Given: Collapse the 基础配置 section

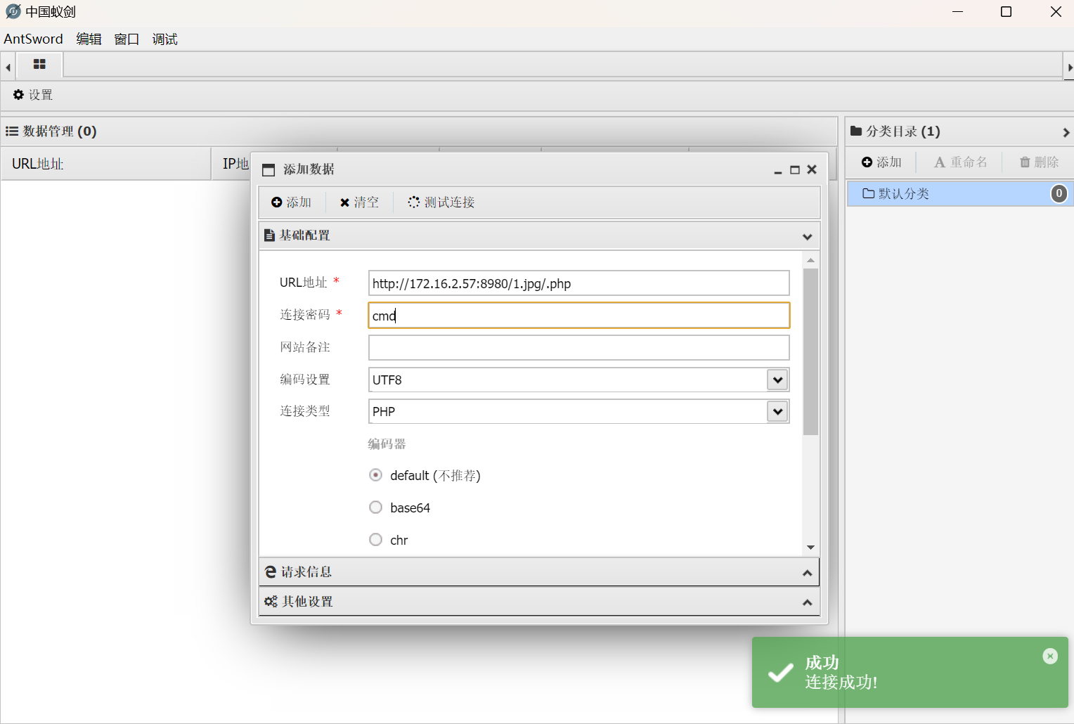Looking at the screenshot, I should (807, 236).
